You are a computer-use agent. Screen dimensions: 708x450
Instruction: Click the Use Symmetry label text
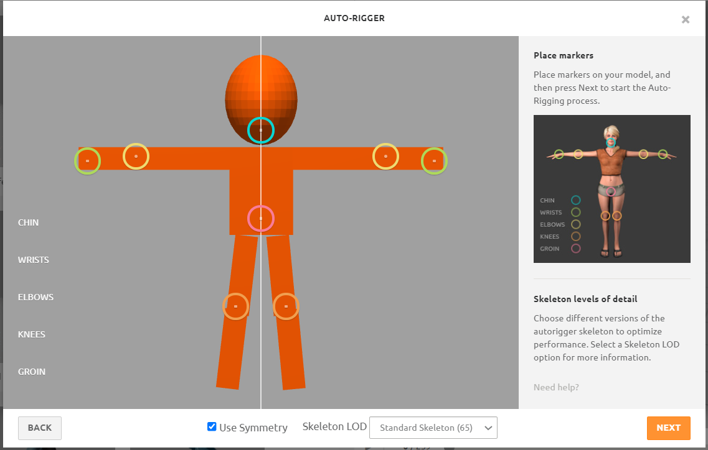[253, 428]
